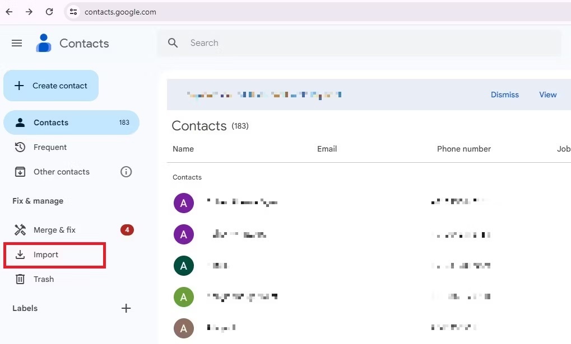Screen dimensions: 571x344
Task: Click View link in the banner
Action: coord(547,95)
